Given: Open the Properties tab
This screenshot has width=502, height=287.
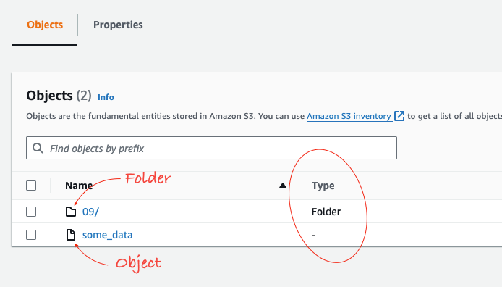Looking at the screenshot, I should pos(118,25).
